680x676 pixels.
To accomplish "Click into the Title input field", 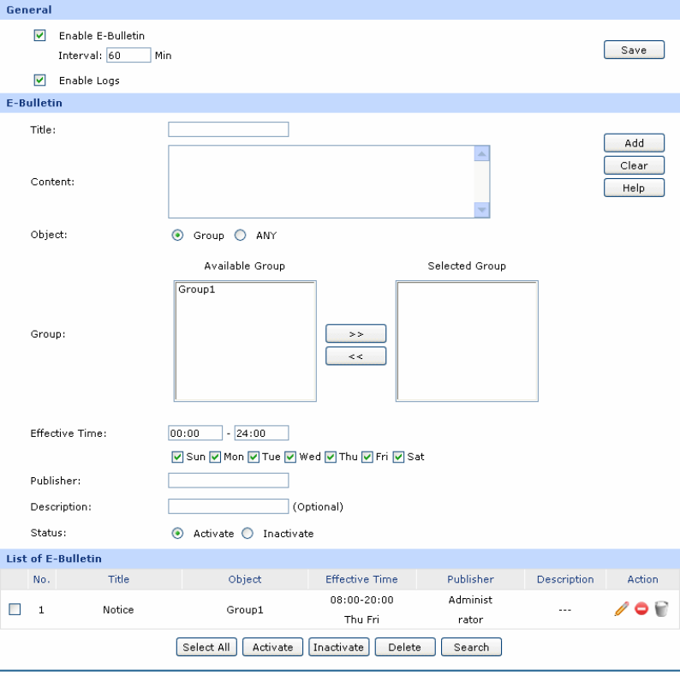I will [x=229, y=130].
